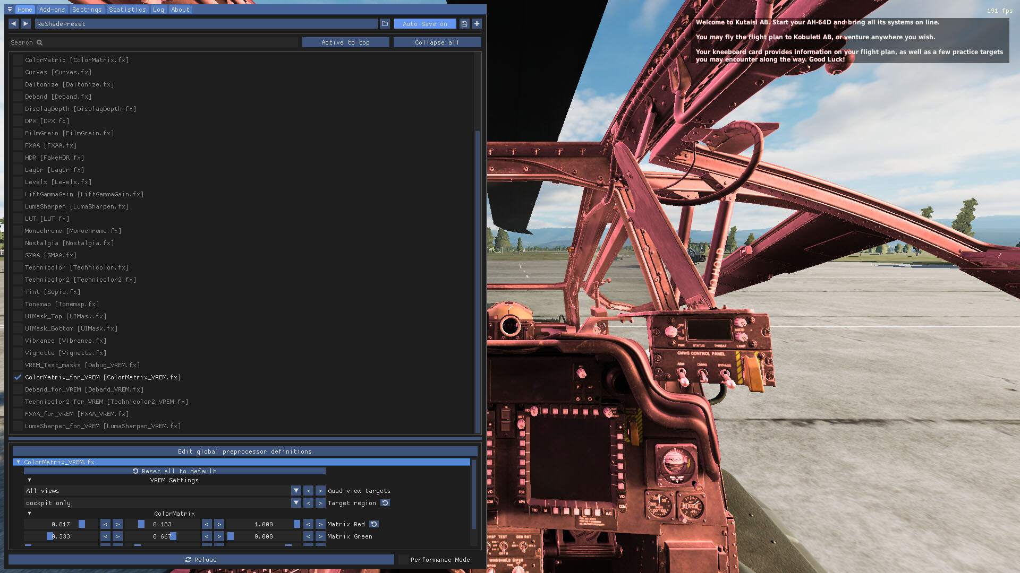Go to next preset with right arrow
This screenshot has width=1020, height=573.
point(25,24)
